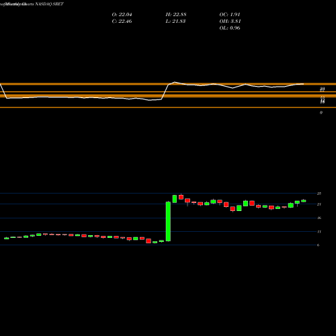Click the OC: 1.91 reading
The image size is (336, 336).
point(230,15)
